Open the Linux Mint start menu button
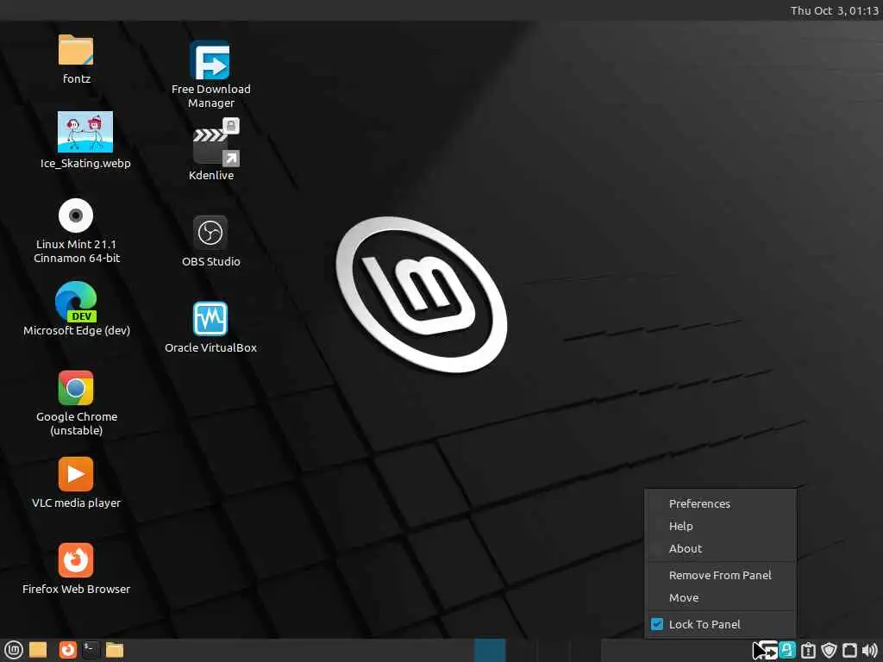 click(x=14, y=650)
